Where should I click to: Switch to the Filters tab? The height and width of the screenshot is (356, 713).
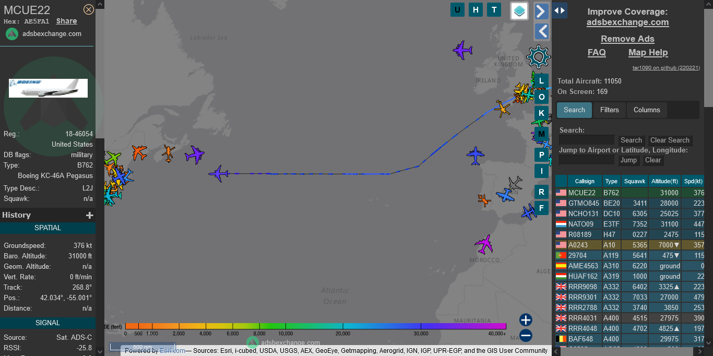click(x=609, y=110)
